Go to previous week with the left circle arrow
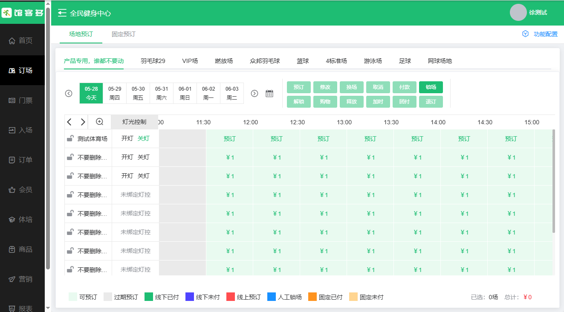Screen dimensions: 564x312 point(69,93)
